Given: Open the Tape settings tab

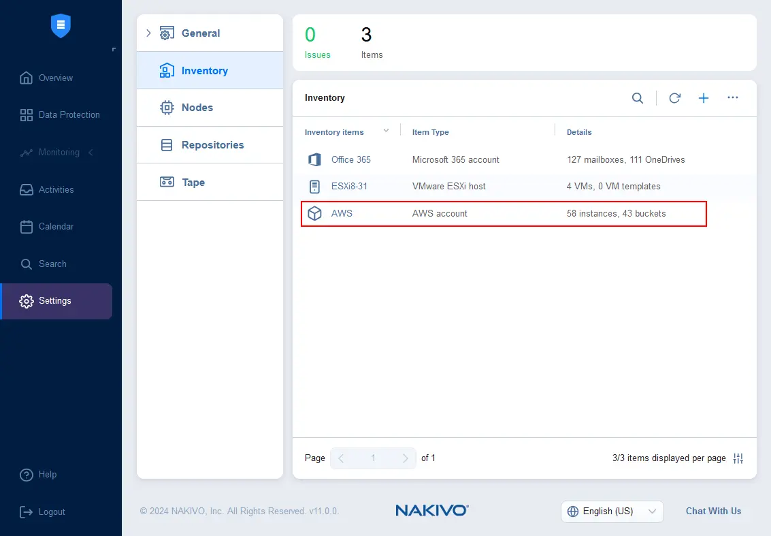Looking at the screenshot, I should pyautogui.click(x=210, y=182).
